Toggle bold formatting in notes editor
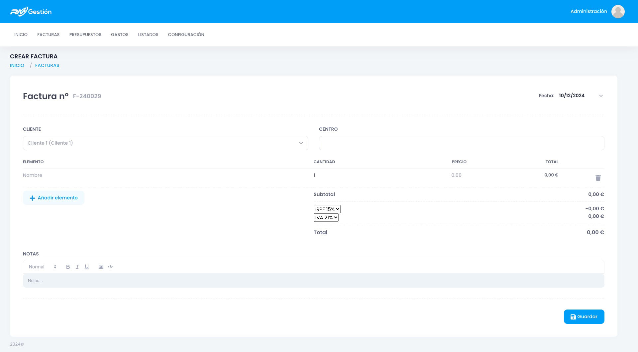Image resolution: width=638 pixels, height=352 pixels. pyautogui.click(x=68, y=267)
